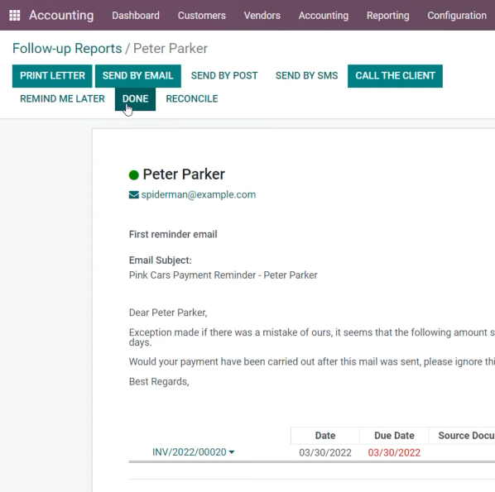495x492 pixels.
Task: Click Call the Client button
Action: coord(395,76)
